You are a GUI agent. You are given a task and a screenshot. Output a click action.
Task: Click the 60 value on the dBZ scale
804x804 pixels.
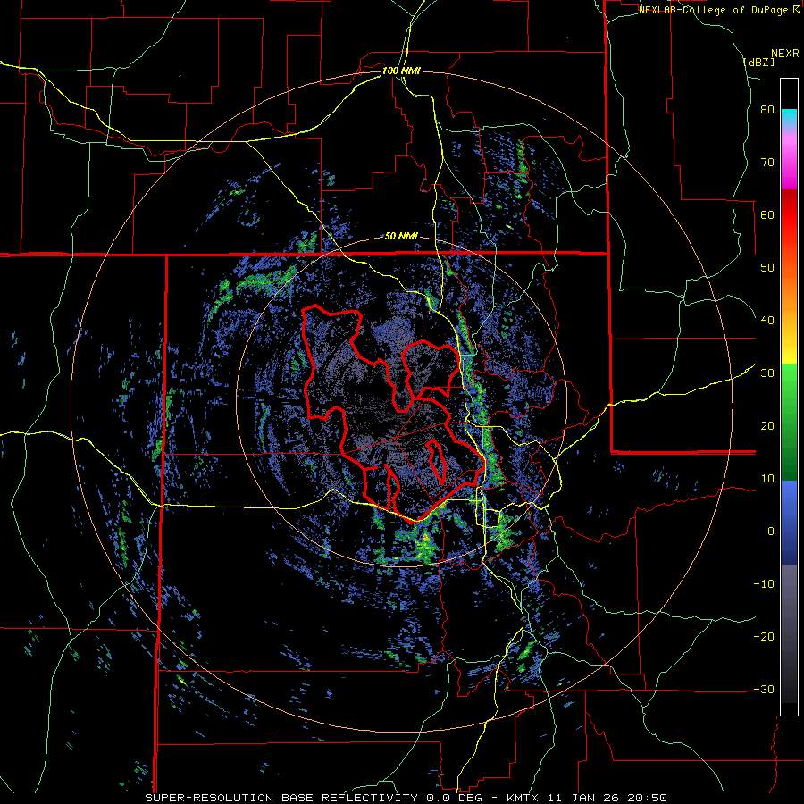click(x=767, y=214)
